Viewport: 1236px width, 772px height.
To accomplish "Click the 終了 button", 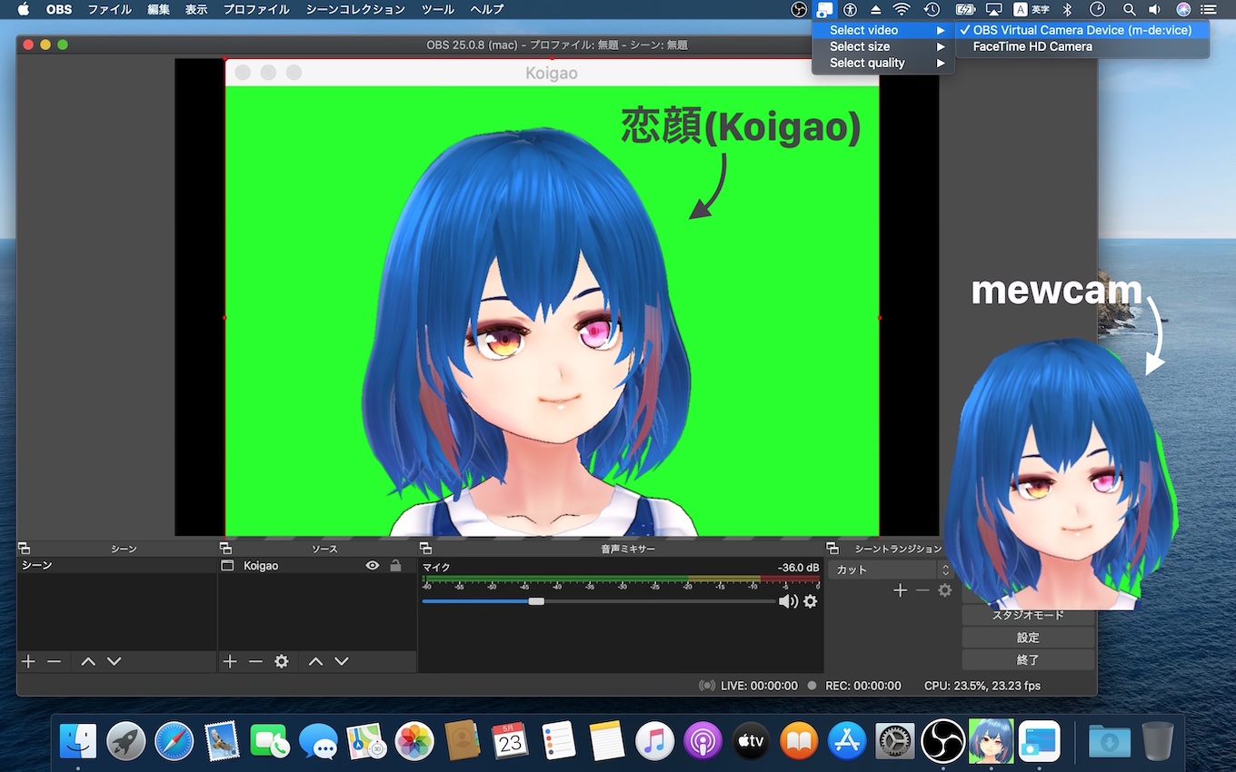I will pyautogui.click(x=1028, y=660).
